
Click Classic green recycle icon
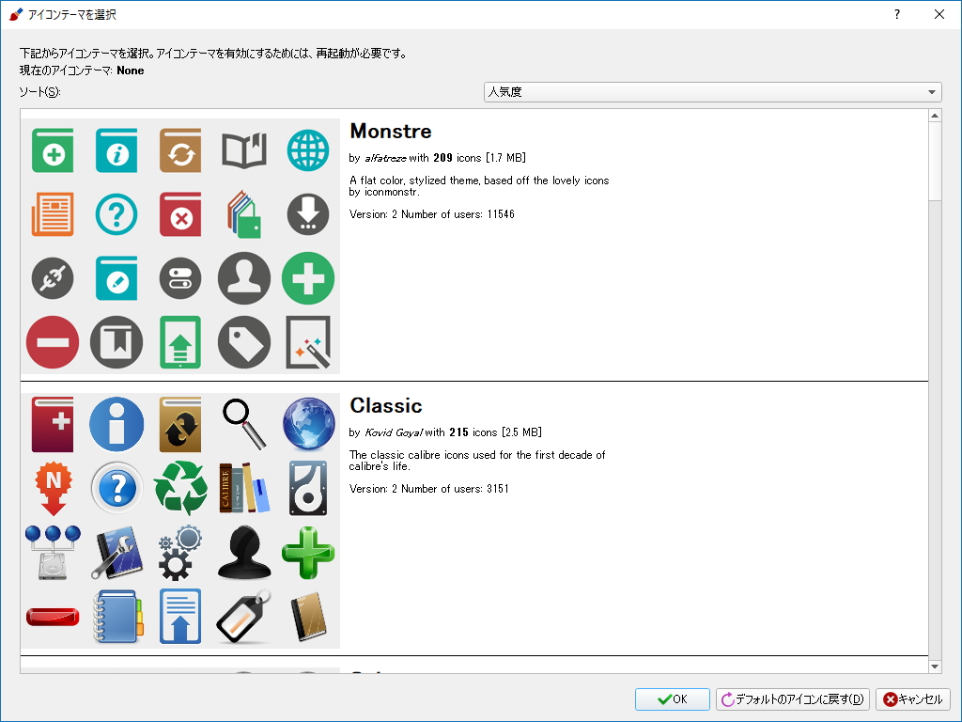(x=180, y=488)
